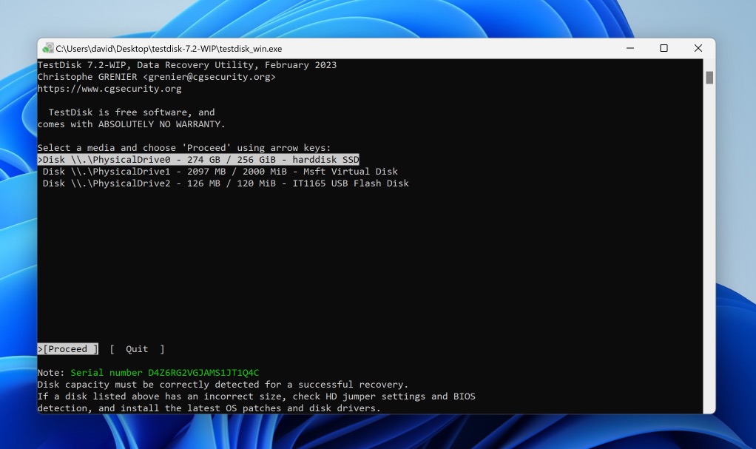Click the 'Select a media and choose' prompt line
This screenshot has width=756, height=449.
pyautogui.click(x=184, y=148)
